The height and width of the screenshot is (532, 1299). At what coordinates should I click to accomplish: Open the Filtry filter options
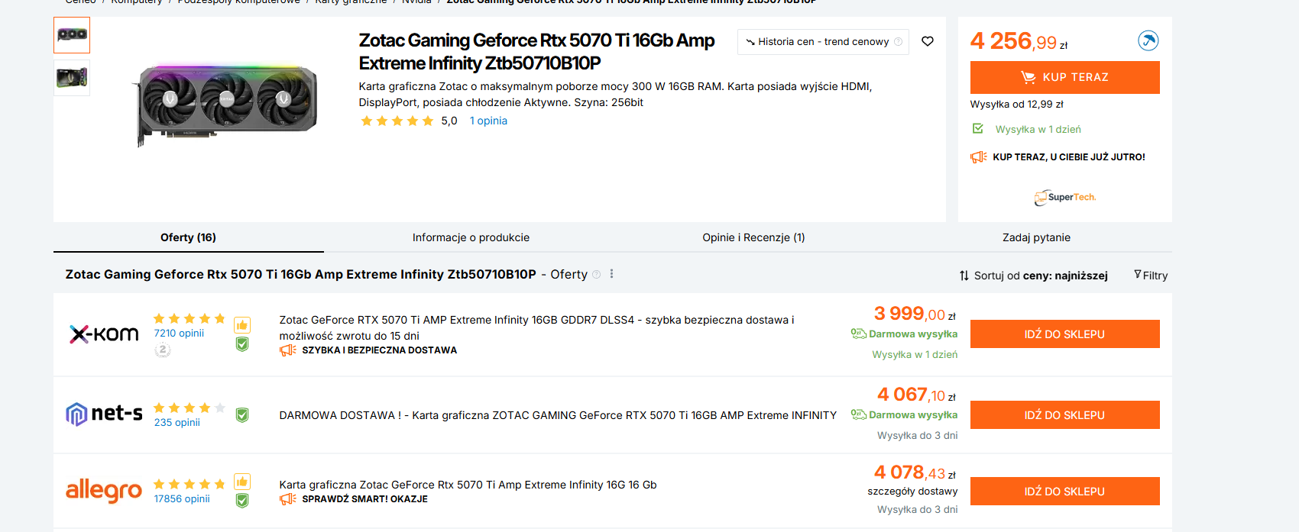click(x=1151, y=276)
